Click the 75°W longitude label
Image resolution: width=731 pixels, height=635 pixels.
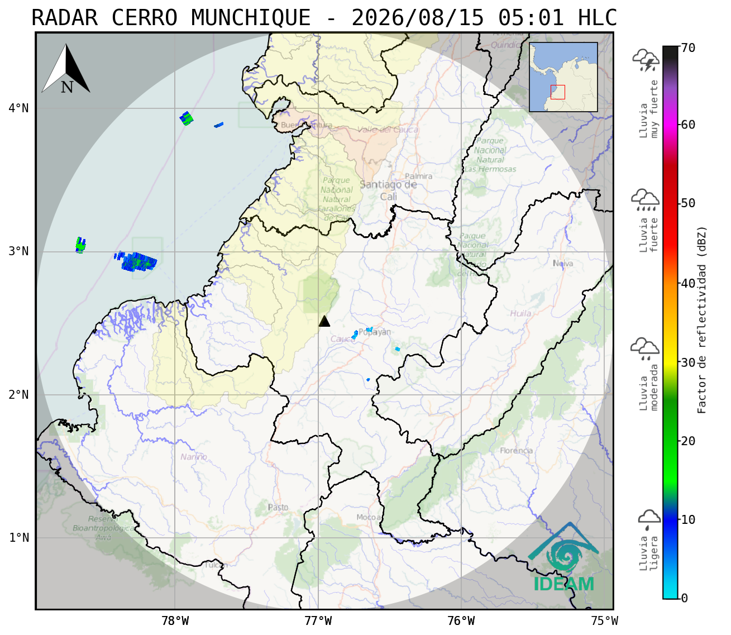(605, 620)
